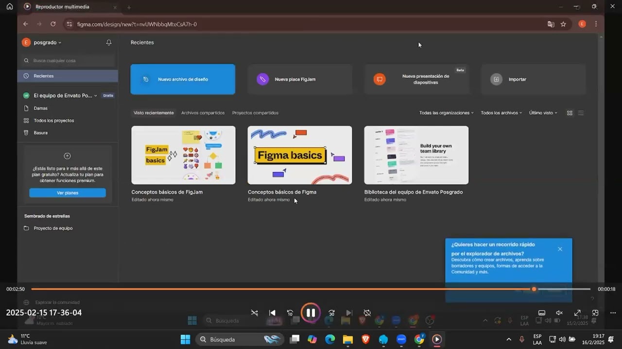Click the Importar button
Screen dimensions: 622x349
[533, 79]
